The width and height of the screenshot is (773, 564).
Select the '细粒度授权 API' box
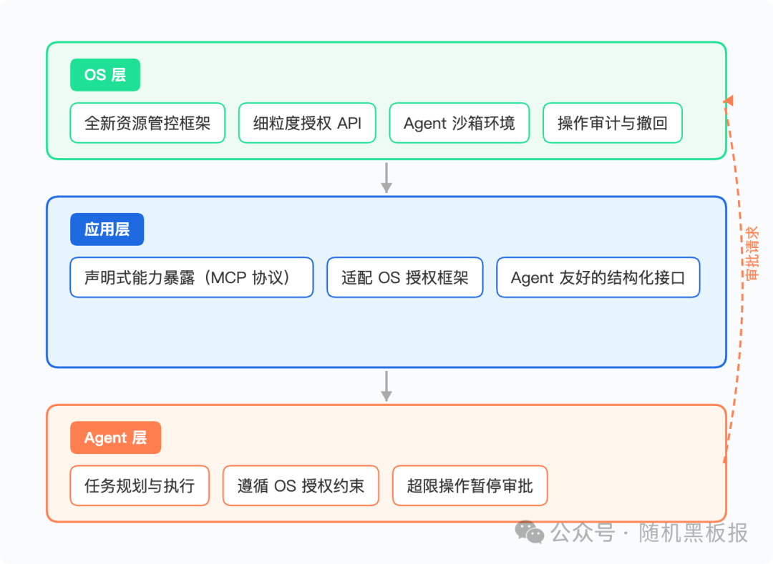tap(307, 123)
